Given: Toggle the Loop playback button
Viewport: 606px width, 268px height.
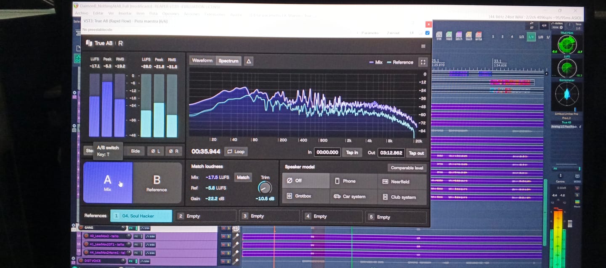Looking at the screenshot, I should tap(236, 152).
